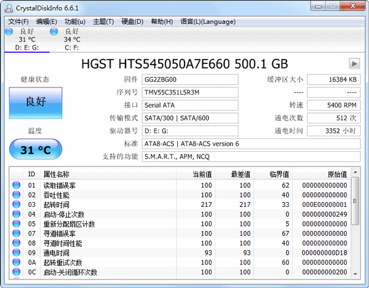Image resolution: width=369 pixels, height=288 pixels.
Task: Open the 文件(F) menu
Action: click(x=18, y=21)
